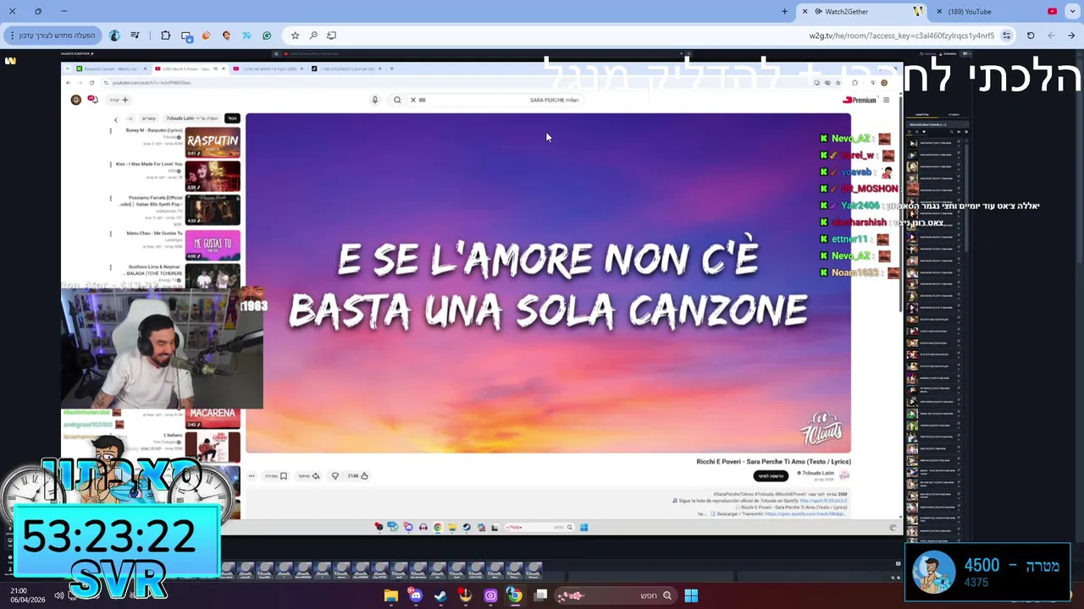Dislike the video thumbs down
This screenshot has height=609, width=1084.
(335, 475)
